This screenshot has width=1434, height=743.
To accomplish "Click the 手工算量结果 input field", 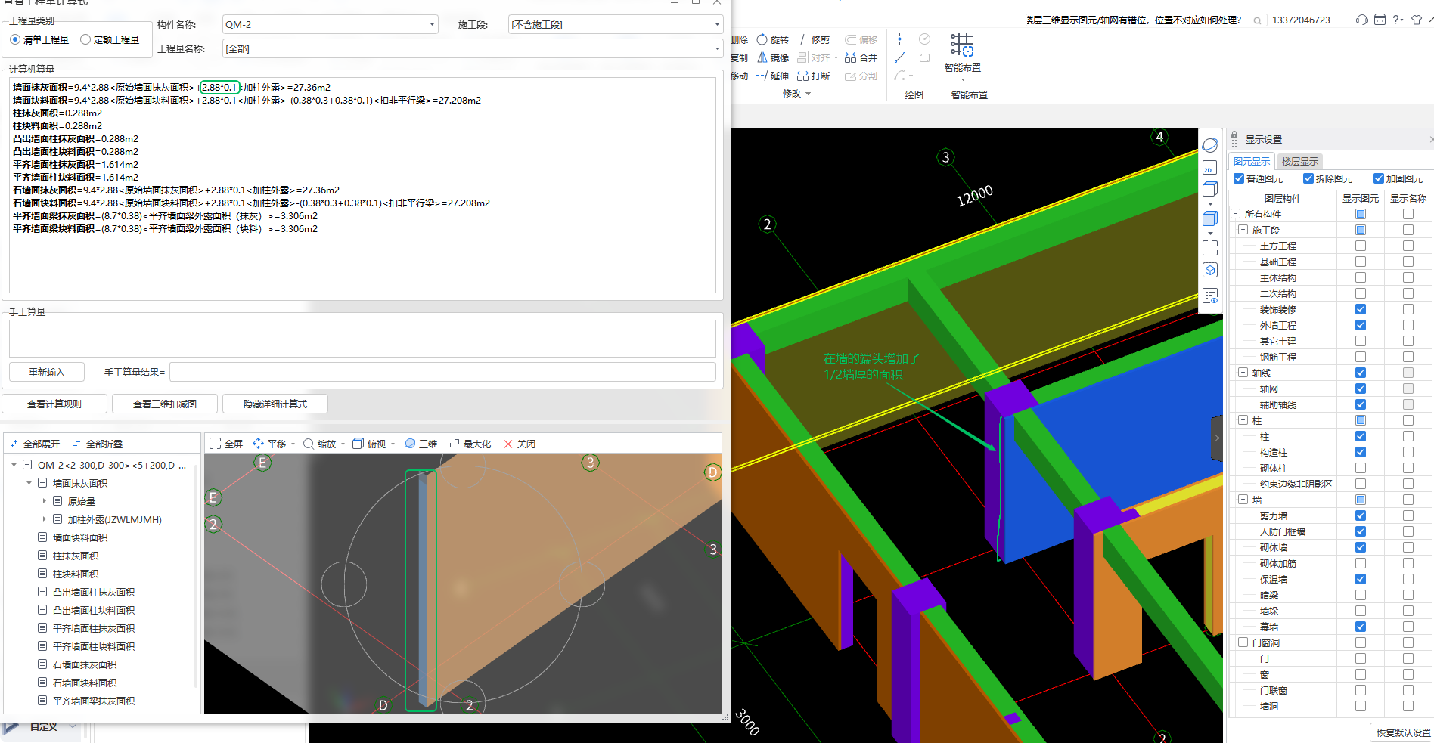I will (442, 373).
